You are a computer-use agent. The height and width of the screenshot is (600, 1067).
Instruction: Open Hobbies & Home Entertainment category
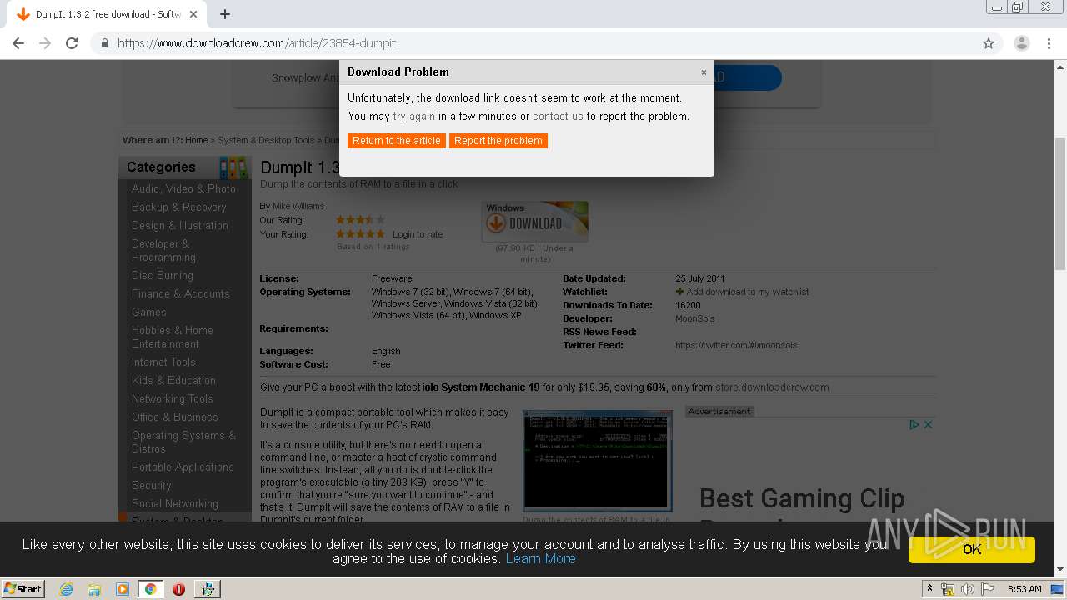pos(172,337)
